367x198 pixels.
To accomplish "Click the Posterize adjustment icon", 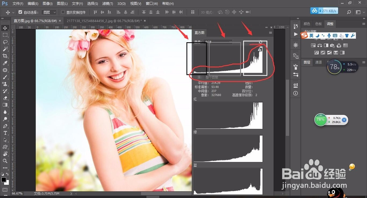I will (x=323, y=53).
